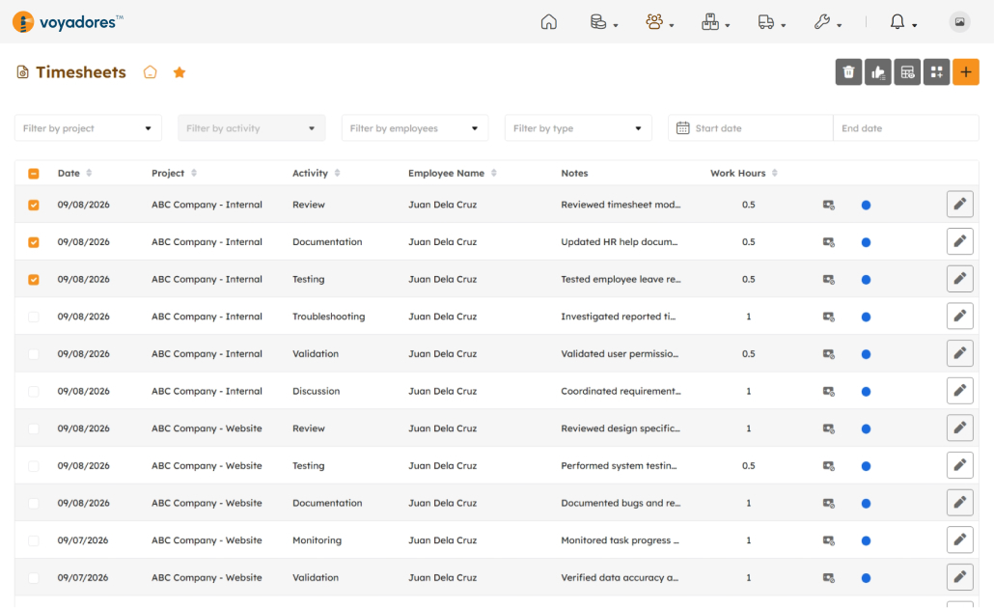Click billing icon in Validation Internal row
Screen dimensions: 994x608
coord(829,354)
